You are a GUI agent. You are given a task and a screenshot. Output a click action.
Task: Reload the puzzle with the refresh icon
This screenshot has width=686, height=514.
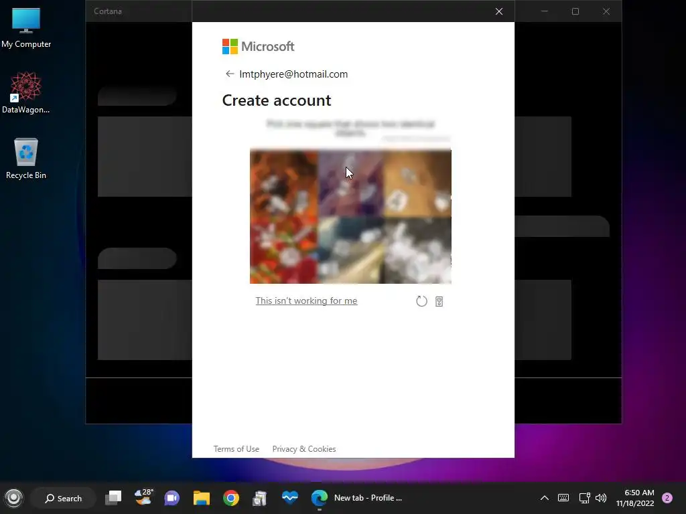421,301
